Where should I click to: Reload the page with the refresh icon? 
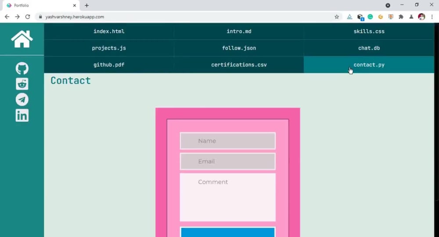(x=27, y=17)
